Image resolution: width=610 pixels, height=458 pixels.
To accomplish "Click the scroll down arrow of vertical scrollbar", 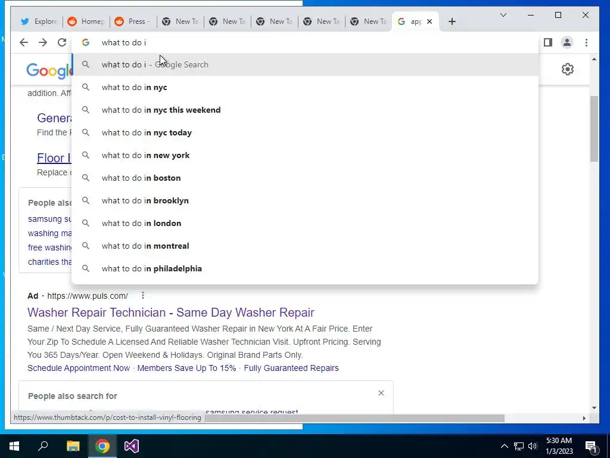I will coord(594,408).
